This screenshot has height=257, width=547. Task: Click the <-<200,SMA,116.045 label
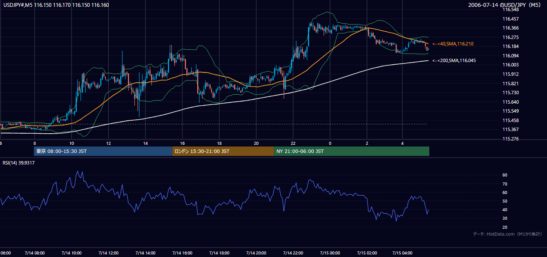tap(454, 60)
